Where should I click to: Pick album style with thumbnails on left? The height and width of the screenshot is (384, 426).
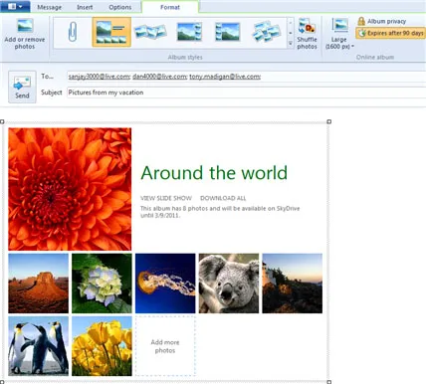click(227, 32)
